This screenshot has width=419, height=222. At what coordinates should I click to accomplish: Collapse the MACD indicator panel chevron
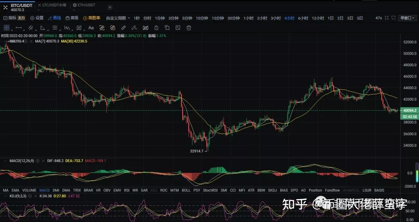tap(5, 161)
